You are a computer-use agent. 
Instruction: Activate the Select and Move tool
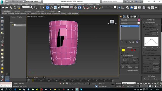pos(48,8)
